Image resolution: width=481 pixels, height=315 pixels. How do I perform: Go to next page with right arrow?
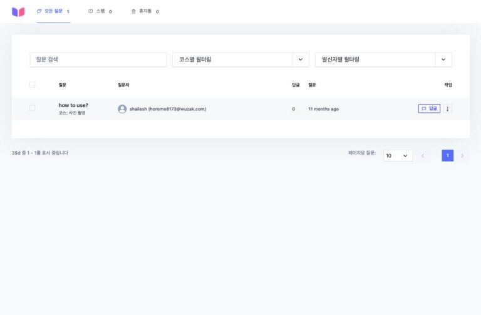tap(462, 155)
